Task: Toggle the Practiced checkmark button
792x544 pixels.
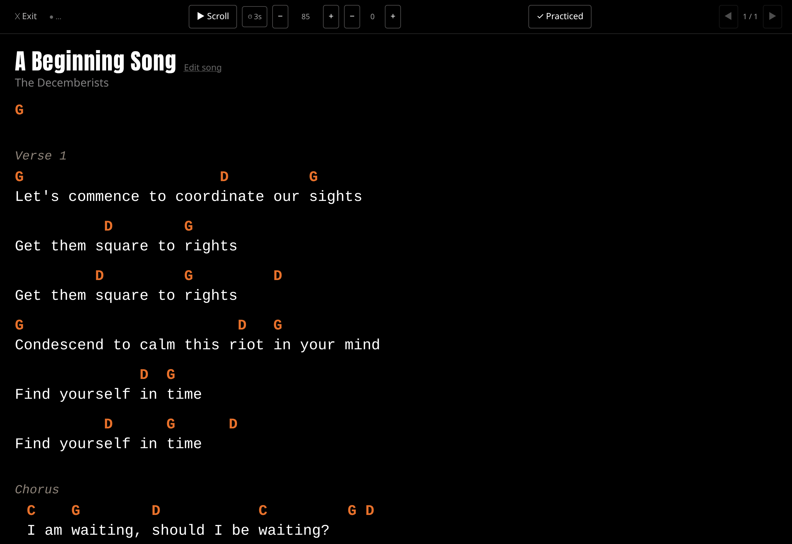Action: [560, 16]
